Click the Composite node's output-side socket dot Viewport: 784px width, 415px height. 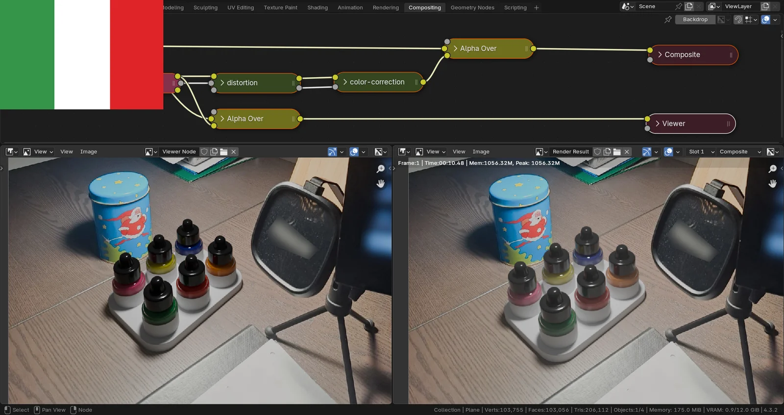[x=650, y=50]
